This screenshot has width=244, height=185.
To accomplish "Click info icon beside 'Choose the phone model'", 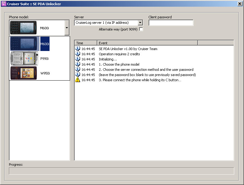I will point(77,64).
